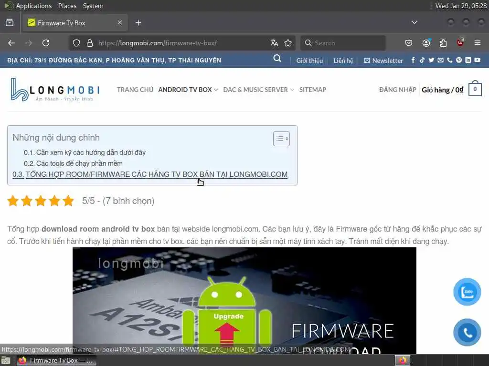This screenshot has height=366, width=489.
Task: Open the Twitter social icon
Action: (431, 60)
